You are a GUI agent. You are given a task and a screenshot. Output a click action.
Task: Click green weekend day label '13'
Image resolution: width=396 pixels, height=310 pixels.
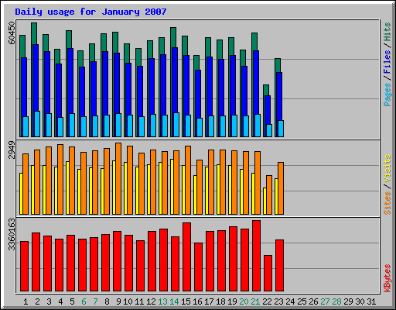162,301
